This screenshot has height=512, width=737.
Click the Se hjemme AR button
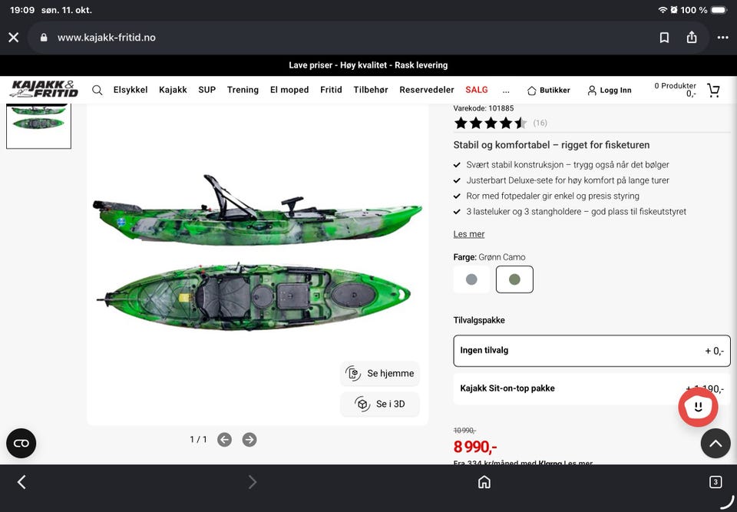(380, 373)
